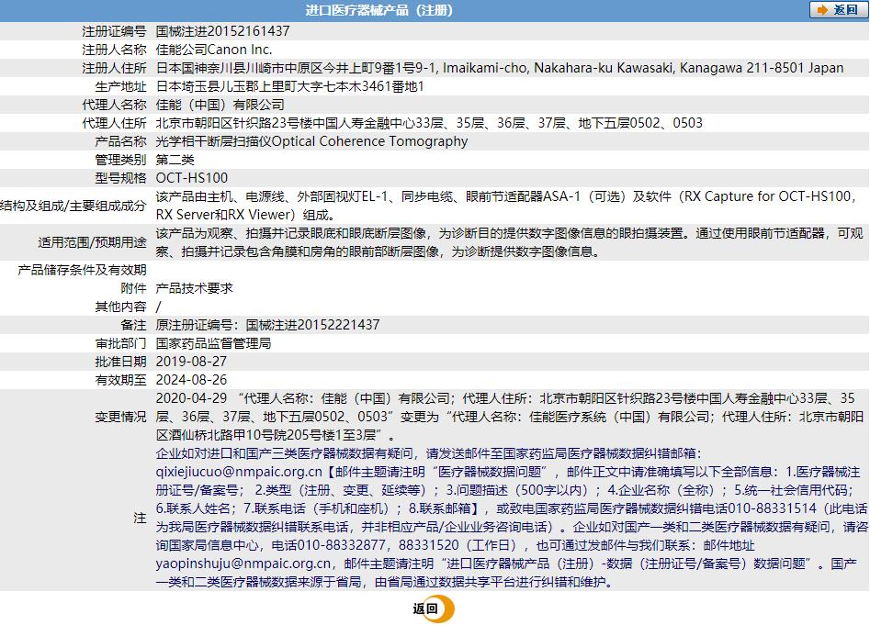Select intended use text starting 该产品为观察
This screenshot has width=870, height=625.
(x=509, y=242)
